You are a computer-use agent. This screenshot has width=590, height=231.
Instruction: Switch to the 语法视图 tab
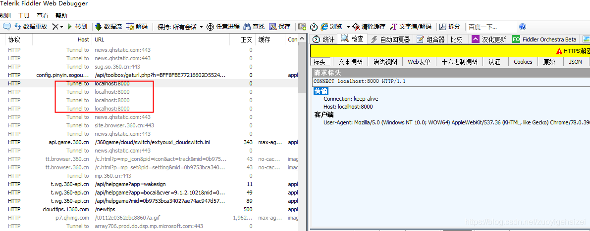(x=385, y=62)
